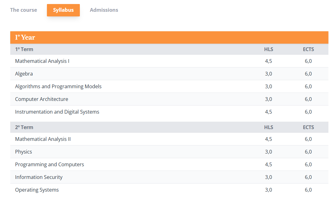Open the "The course" tab
The image size is (329, 204).
24,10
